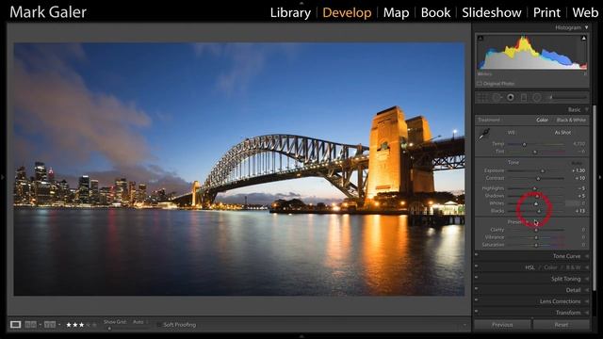Click the Blacks slider handle
This screenshot has height=339, width=603.
click(539, 211)
